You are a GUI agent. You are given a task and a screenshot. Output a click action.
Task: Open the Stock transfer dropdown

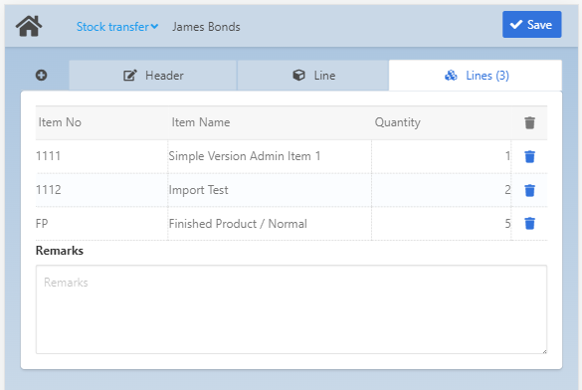117,27
